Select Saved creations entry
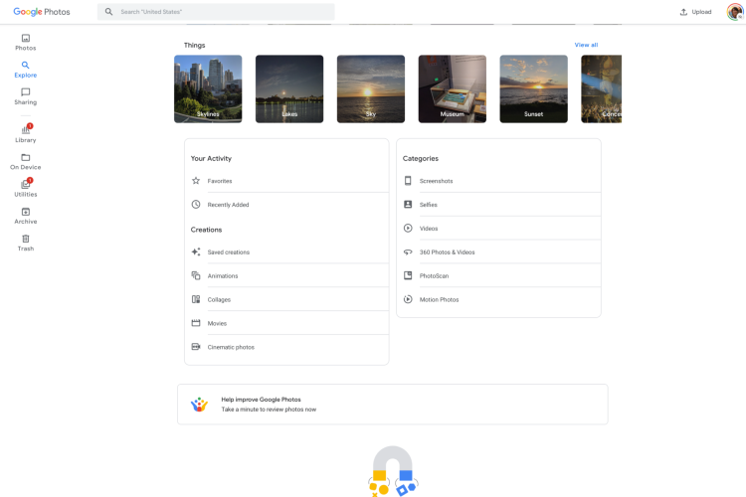The height and width of the screenshot is (497, 746). tap(228, 252)
